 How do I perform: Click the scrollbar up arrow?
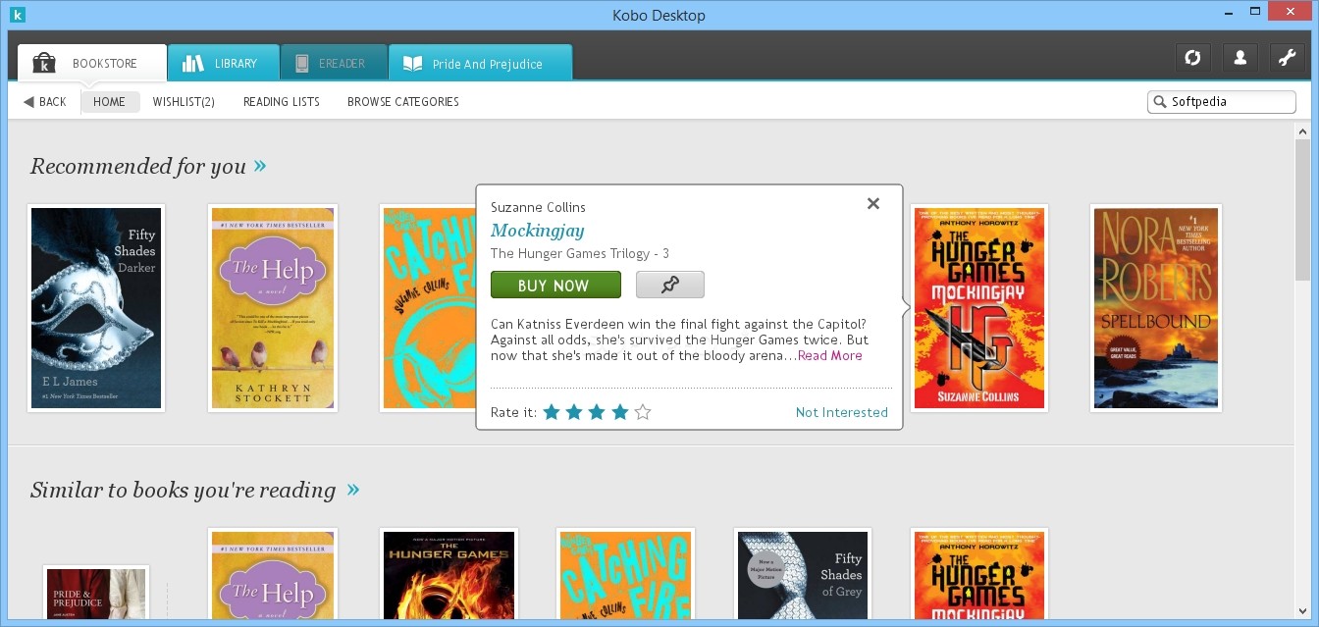(x=1302, y=131)
